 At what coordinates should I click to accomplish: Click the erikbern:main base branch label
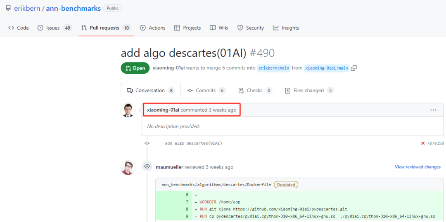(x=274, y=68)
